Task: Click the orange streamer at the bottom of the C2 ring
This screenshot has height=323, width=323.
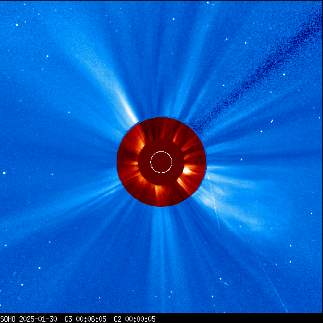Action: click(x=159, y=191)
